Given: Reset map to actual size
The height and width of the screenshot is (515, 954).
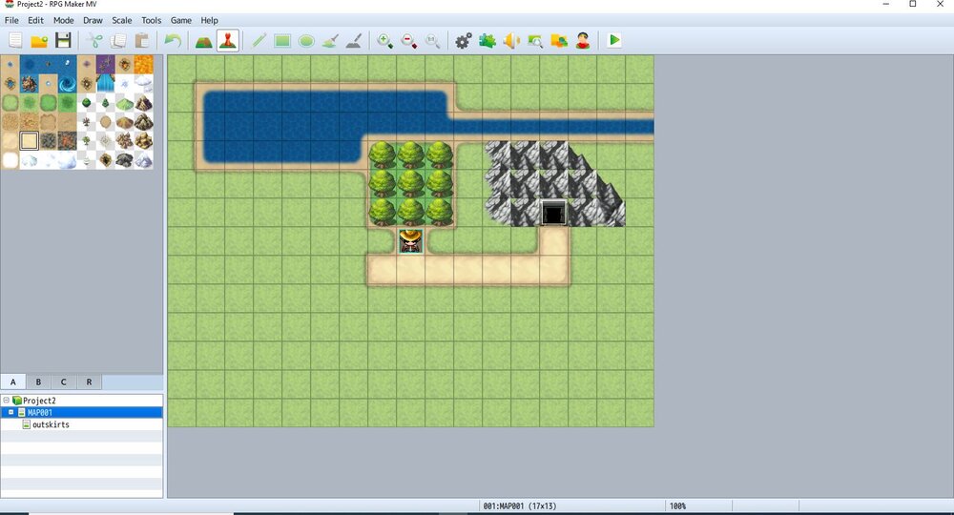Looking at the screenshot, I should point(432,41).
